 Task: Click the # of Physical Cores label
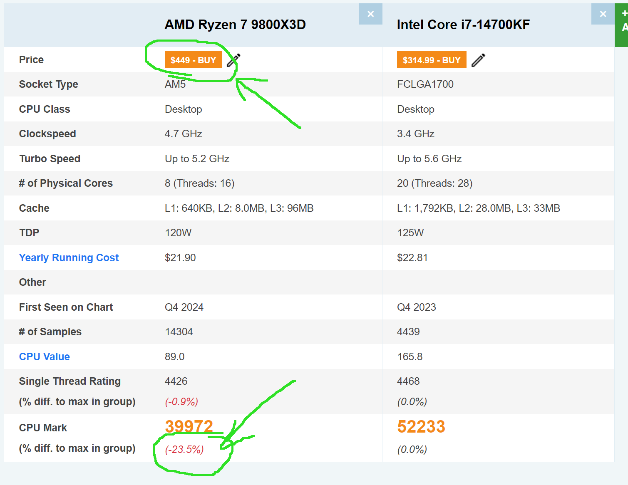tap(66, 183)
